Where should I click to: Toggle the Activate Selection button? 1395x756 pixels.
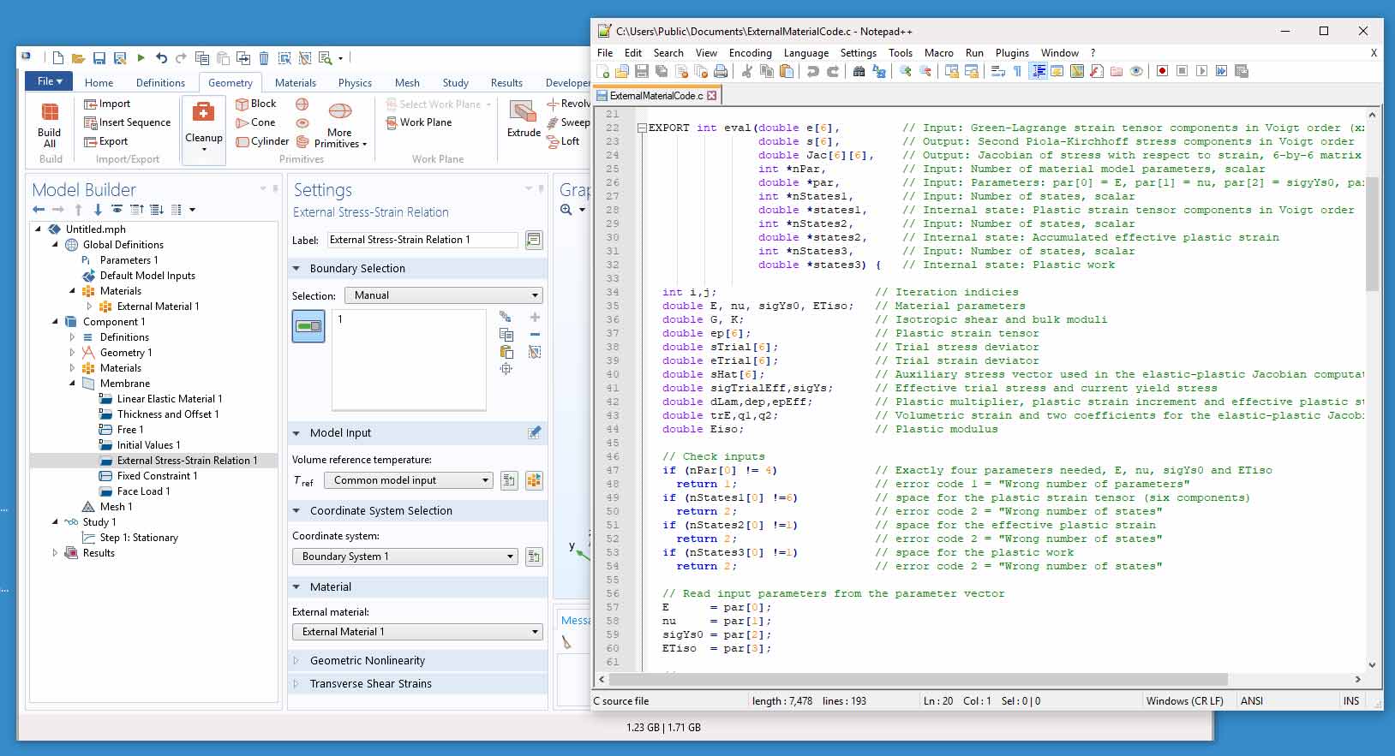308,326
